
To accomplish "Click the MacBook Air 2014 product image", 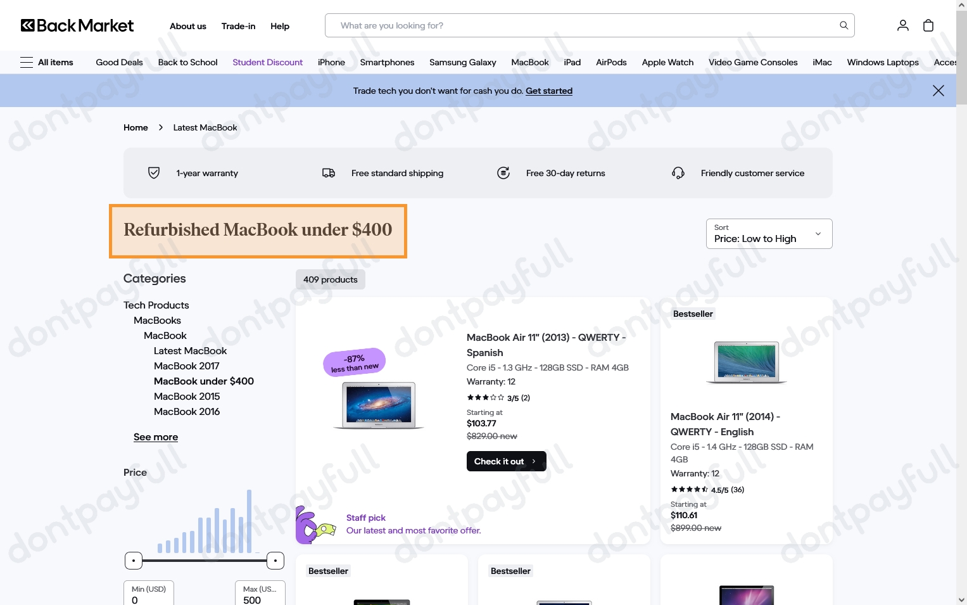I will pos(747,362).
